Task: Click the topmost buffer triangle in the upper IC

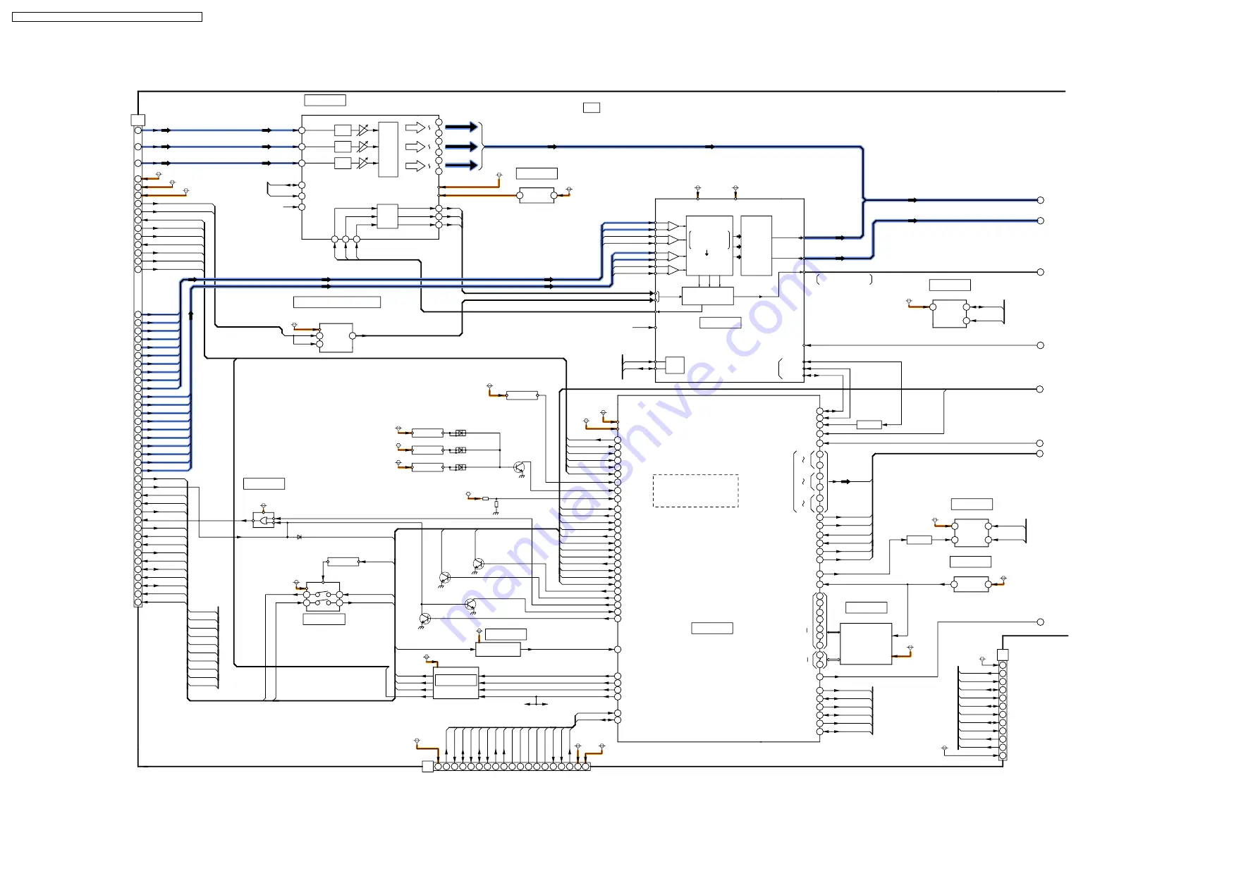Action: [x=673, y=226]
